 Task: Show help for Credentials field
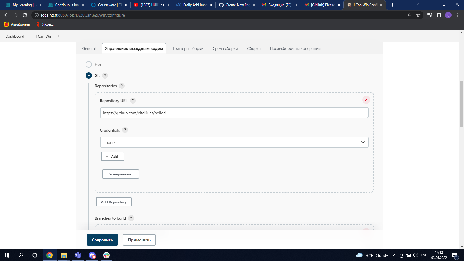coord(125,130)
